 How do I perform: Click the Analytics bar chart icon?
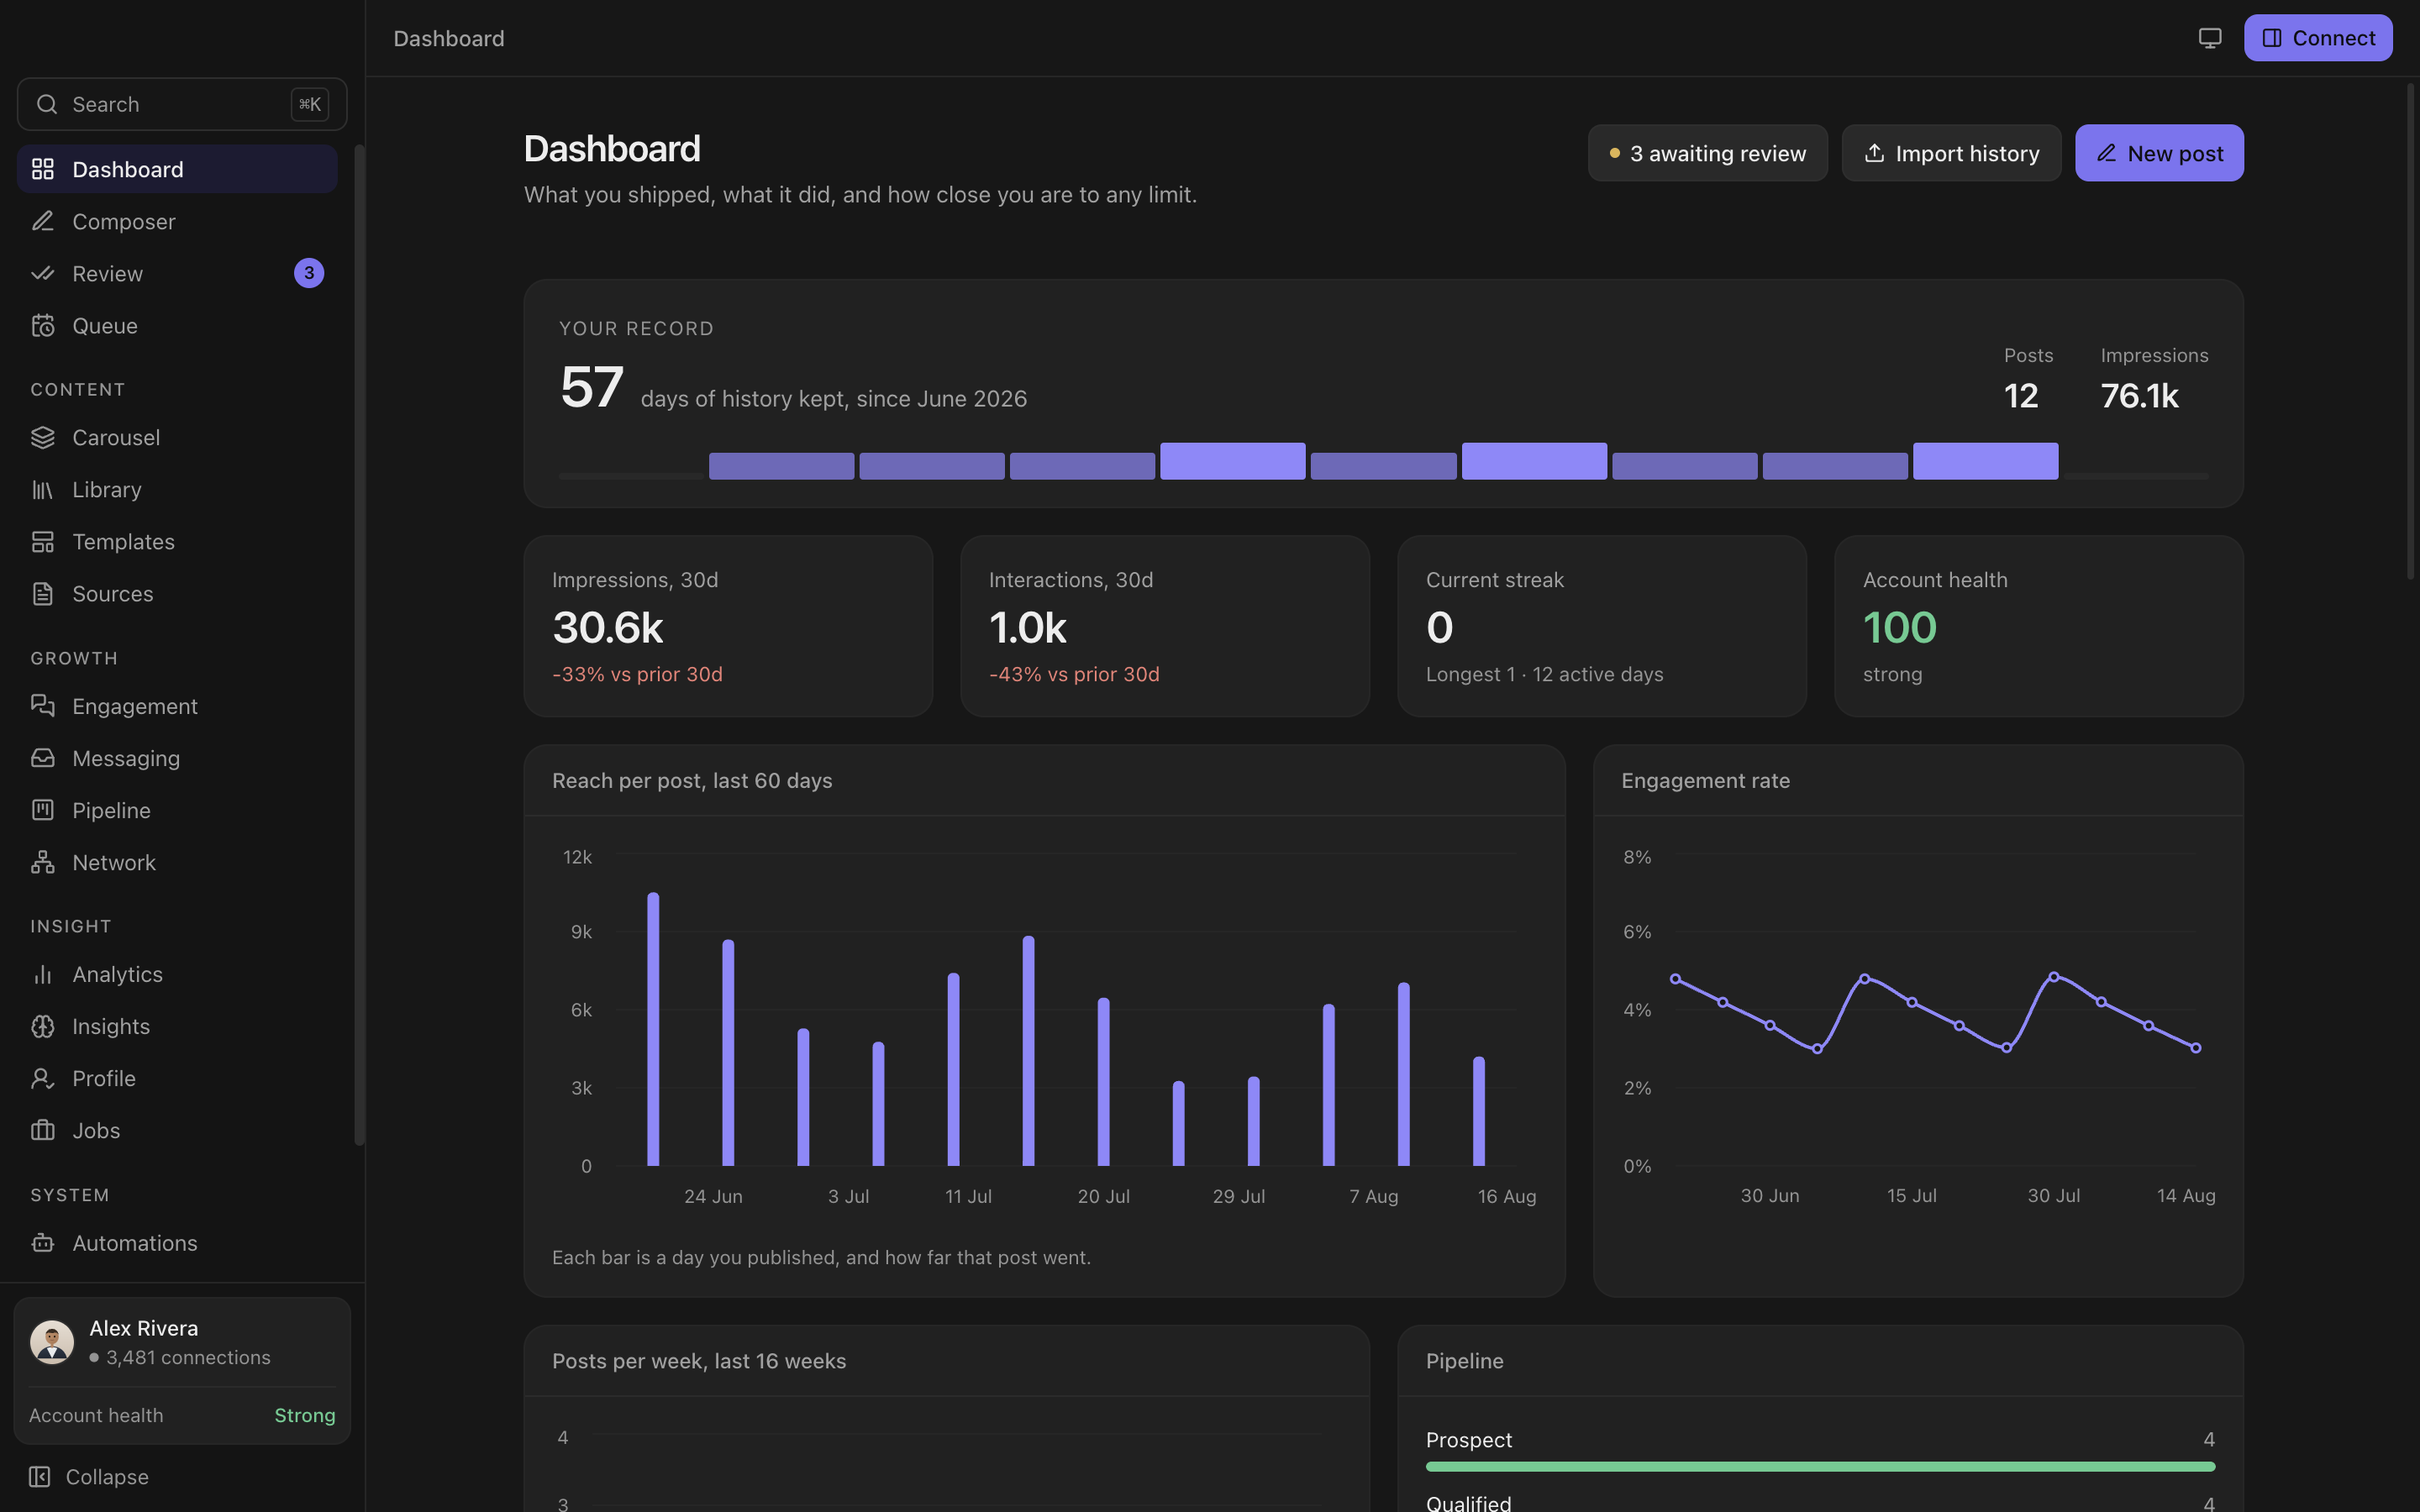(x=42, y=973)
